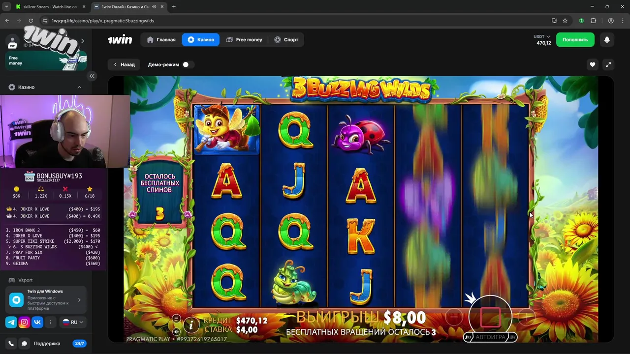Screen dimensions: 630x354
Task: Collapse the Казино sidebar section
Action: point(79,87)
